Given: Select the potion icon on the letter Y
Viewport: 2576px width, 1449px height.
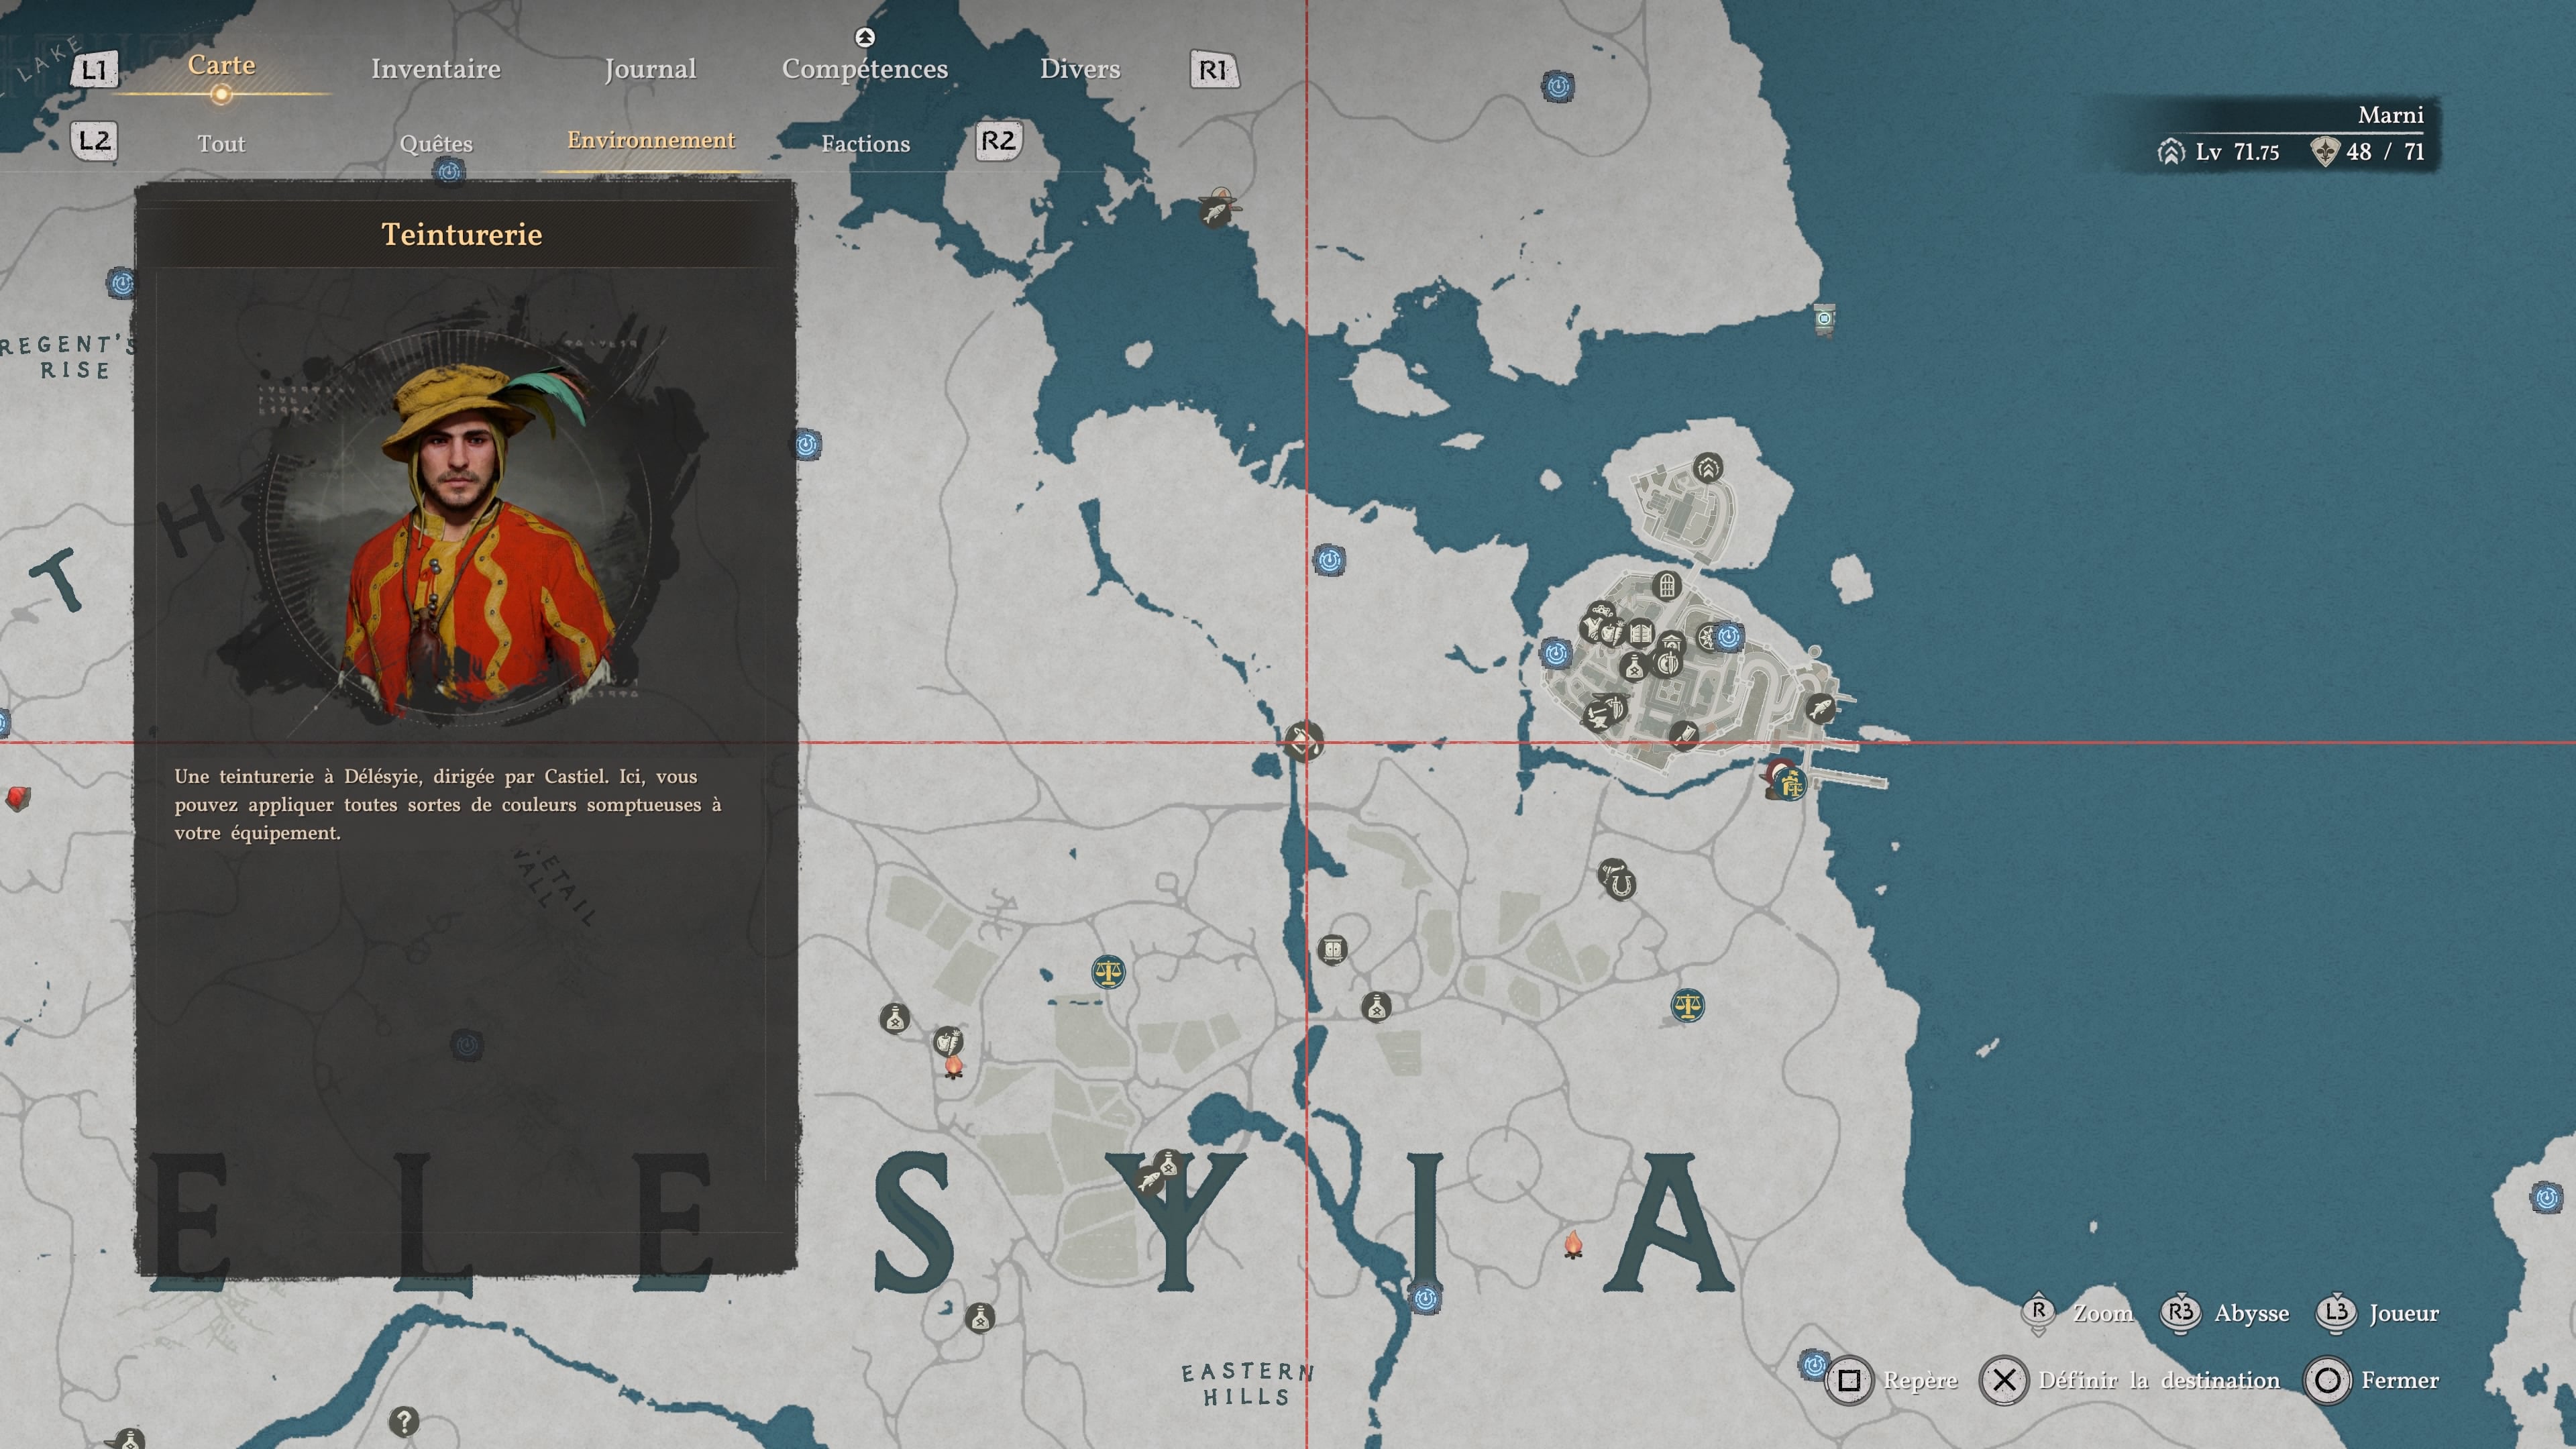Looking at the screenshot, I should coord(1168,1165).
